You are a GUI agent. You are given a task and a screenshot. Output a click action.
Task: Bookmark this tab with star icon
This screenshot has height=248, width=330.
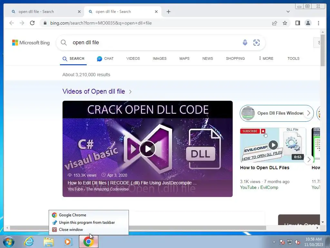tap(285, 23)
